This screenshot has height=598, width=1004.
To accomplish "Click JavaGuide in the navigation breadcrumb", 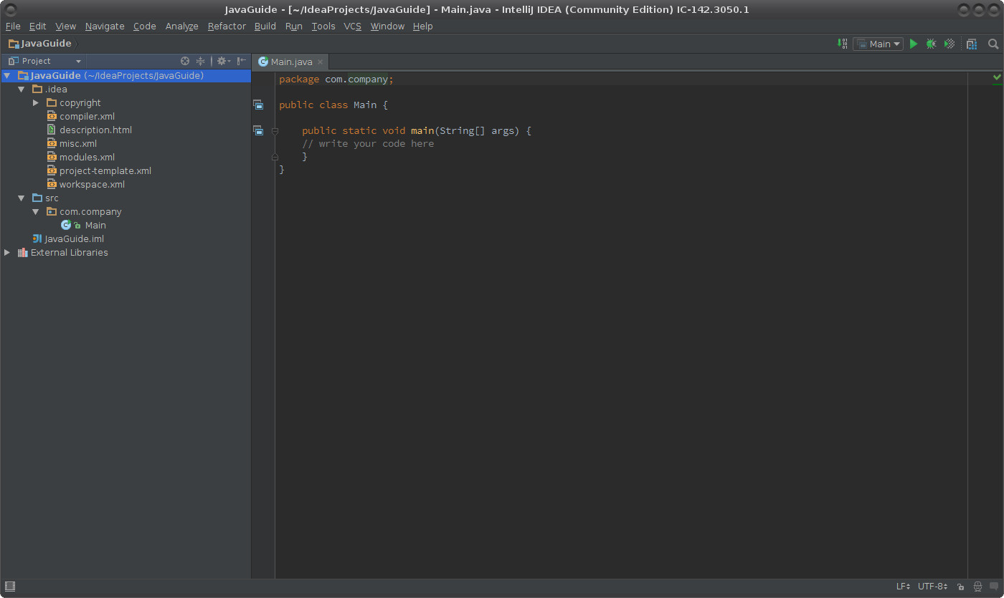I will coord(46,44).
